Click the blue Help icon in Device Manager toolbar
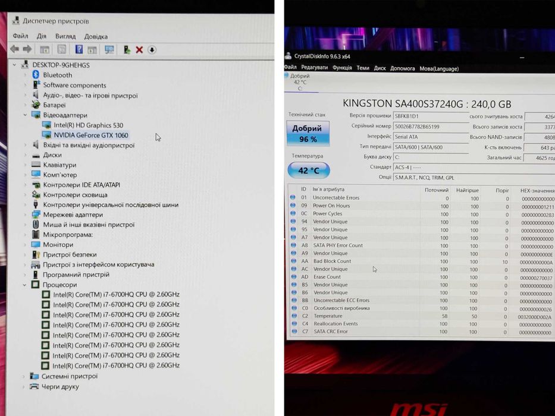The image size is (555, 416). 79,49
